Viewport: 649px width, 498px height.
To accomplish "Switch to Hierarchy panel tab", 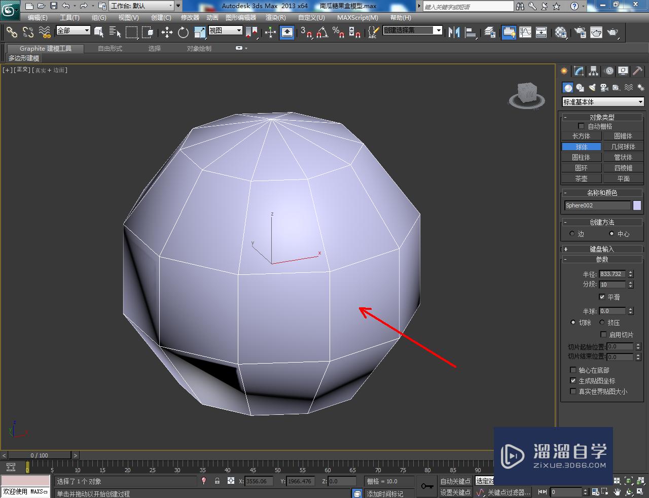I will pyautogui.click(x=593, y=71).
